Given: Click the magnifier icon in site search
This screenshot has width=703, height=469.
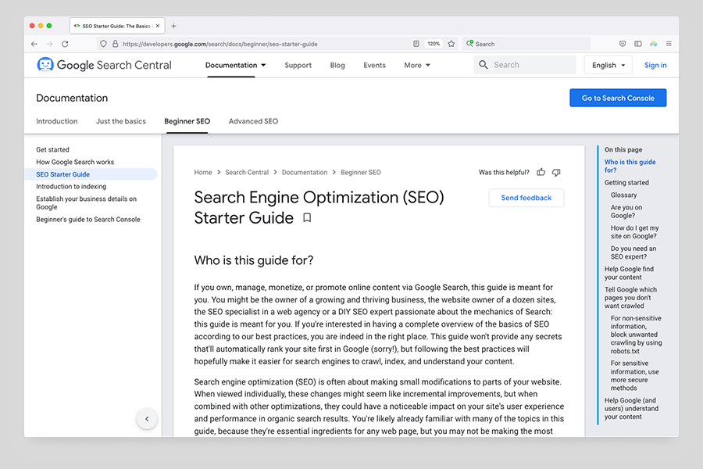Looking at the screenshot, I should pyautogui.click(x=484, y=65).
